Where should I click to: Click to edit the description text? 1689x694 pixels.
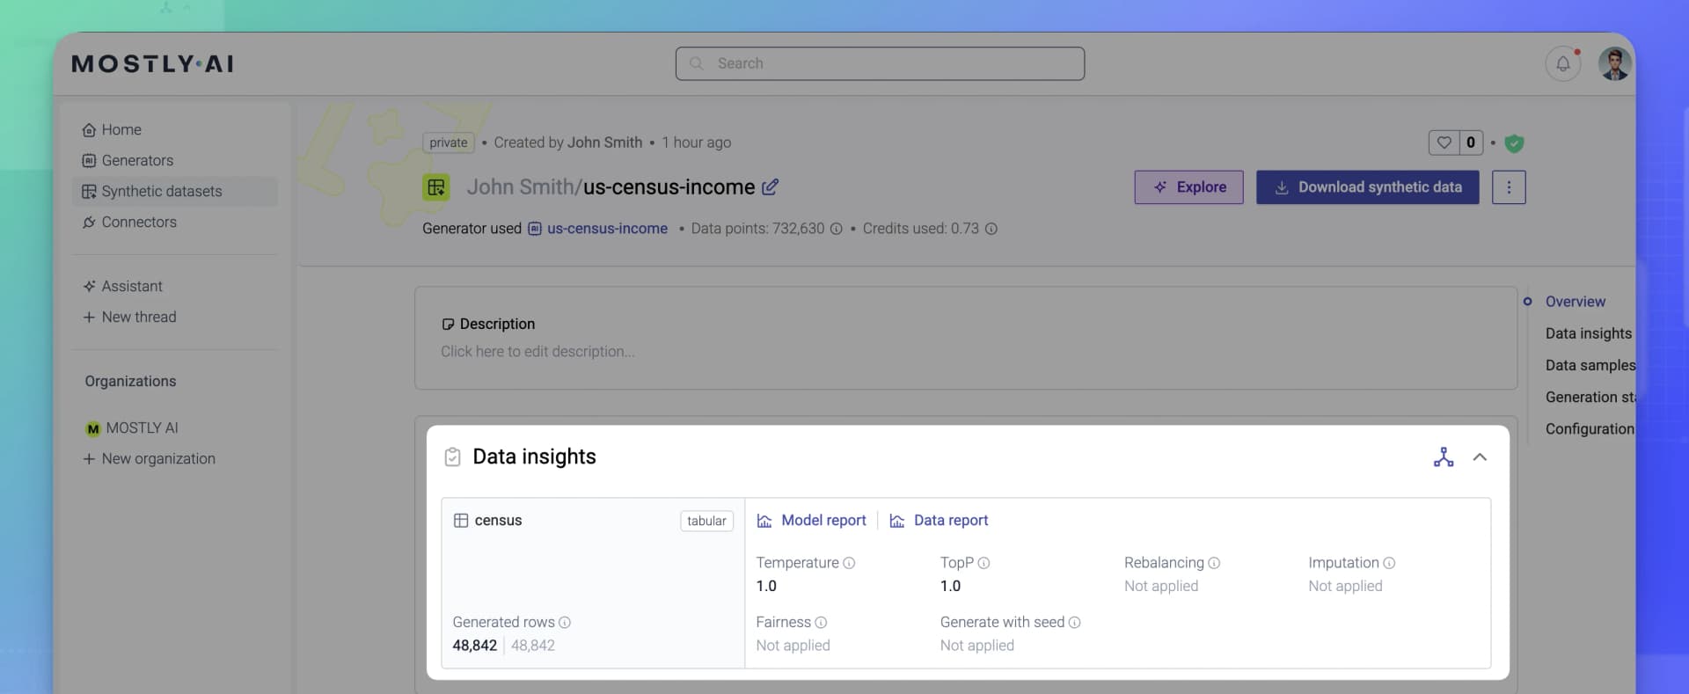(537, 351)
